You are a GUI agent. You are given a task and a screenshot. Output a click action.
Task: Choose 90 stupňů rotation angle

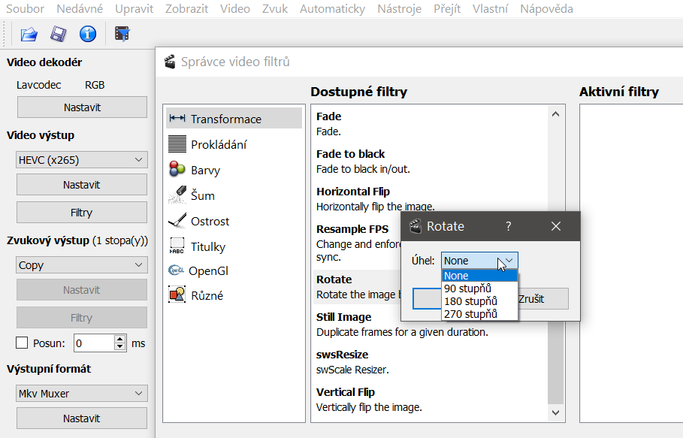tap(479, 288)
